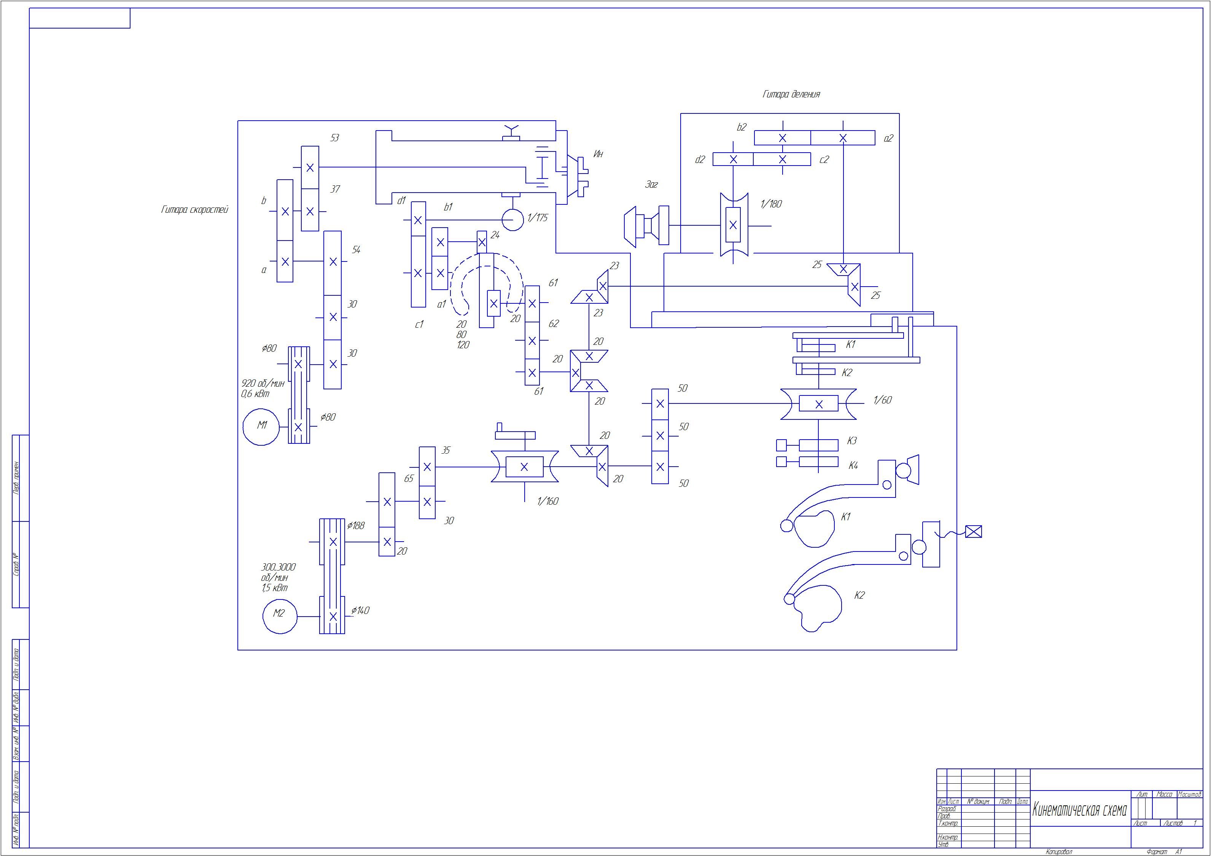Select the 'Формат A1' text below frame
Image resolution: width=1211 pixels, height=856 pixels.
(1164, 852)
